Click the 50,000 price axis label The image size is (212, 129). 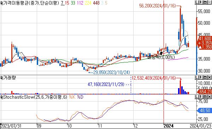coord(204,23)
